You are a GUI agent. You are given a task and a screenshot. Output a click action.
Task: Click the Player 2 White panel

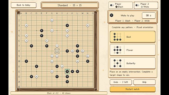[146, 5]
